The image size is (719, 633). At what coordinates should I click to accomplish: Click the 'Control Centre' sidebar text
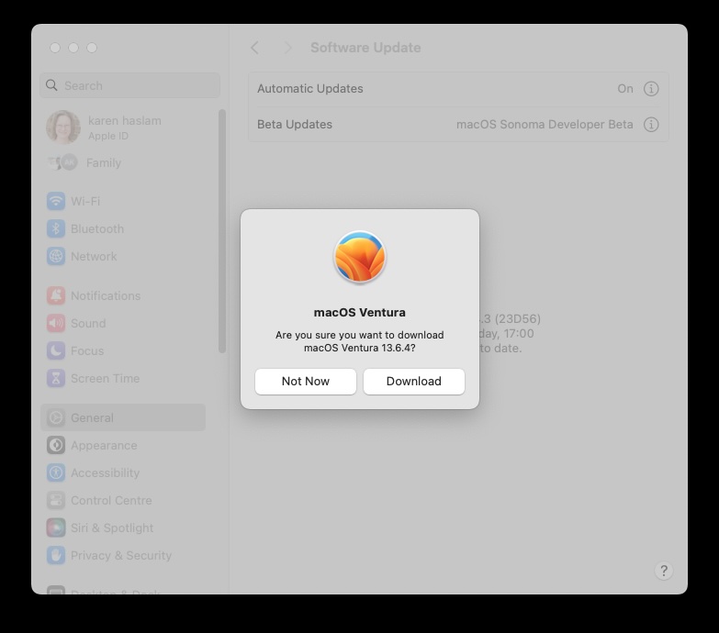tap(111, 500)
